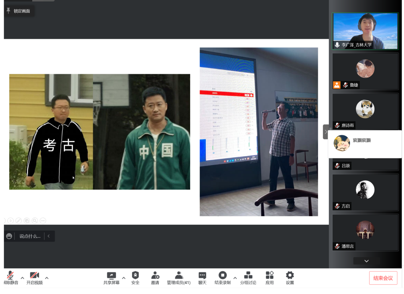Turn on video (开启视频)
Viewport: 404px width, 294px height.
[34, 276]
